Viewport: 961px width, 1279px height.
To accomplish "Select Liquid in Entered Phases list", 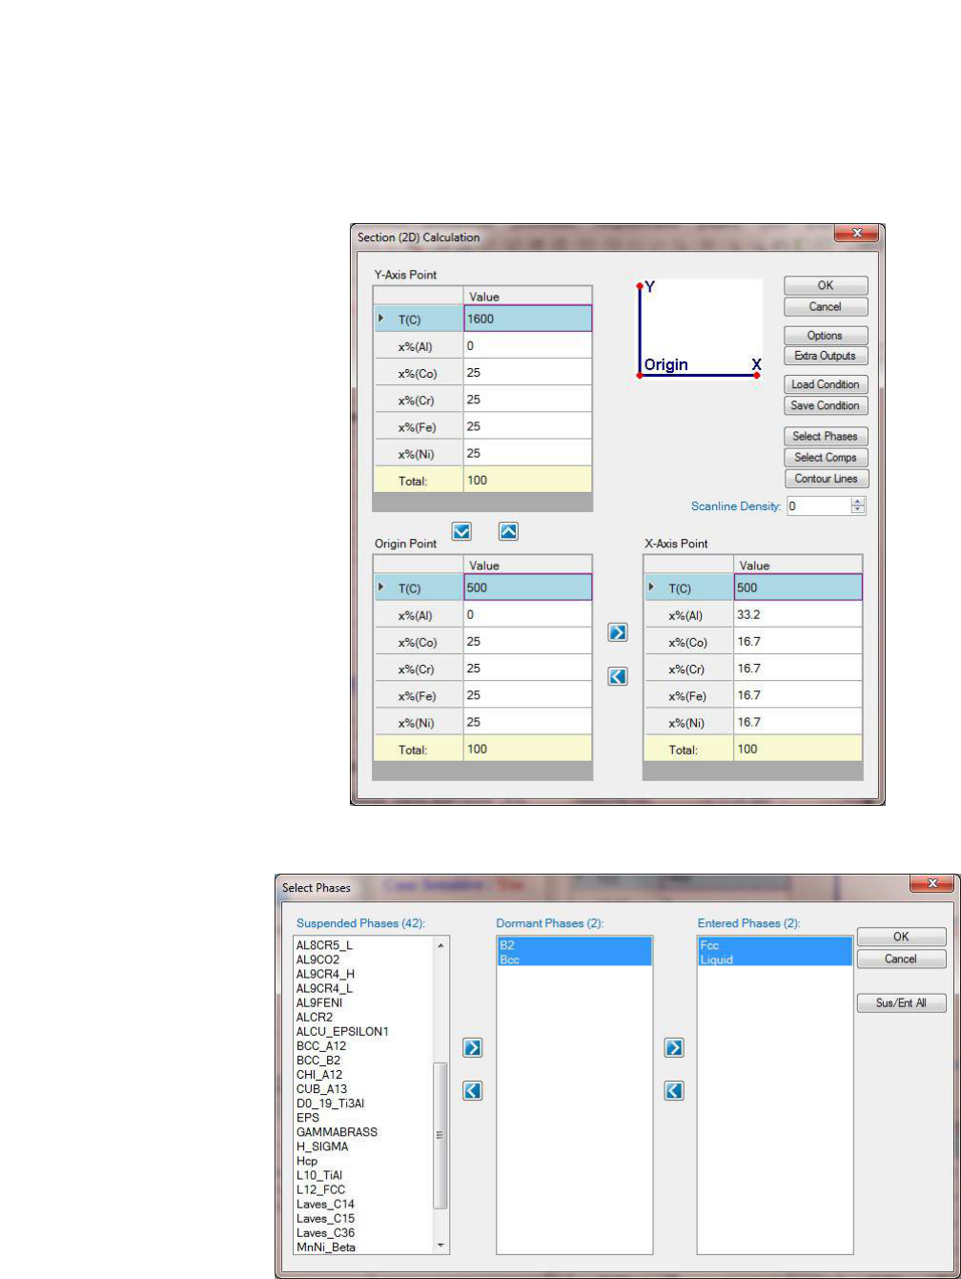I will click(x=775, y=959).
